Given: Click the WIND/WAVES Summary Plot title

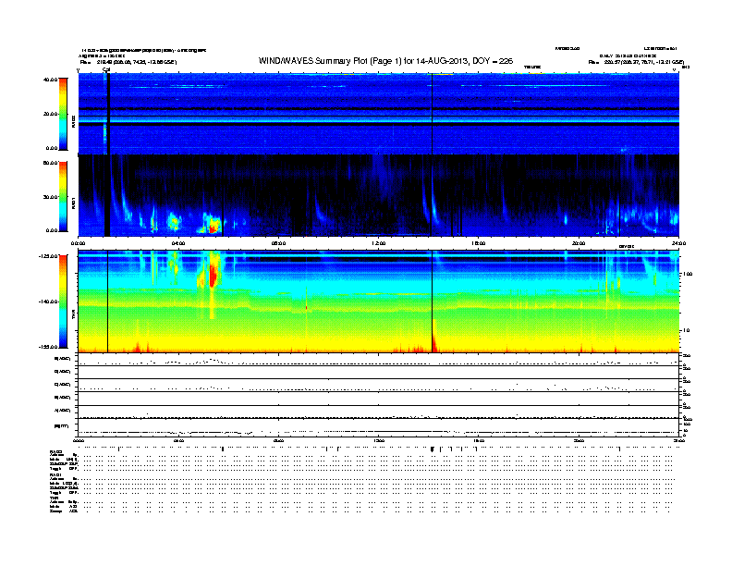Looking at the screenshot, I should [385, 61].
